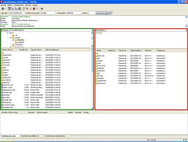
Task: Refresh the file and folder lists
Action: tap(24, 9)
